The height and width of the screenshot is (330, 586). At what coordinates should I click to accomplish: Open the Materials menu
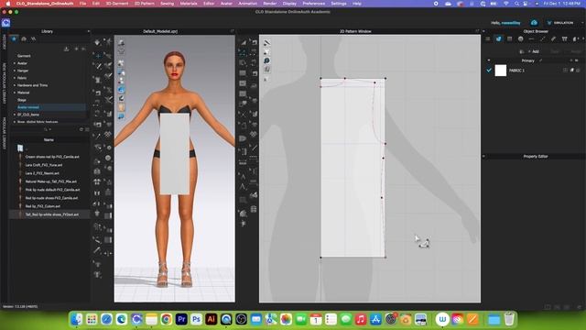(x=189, y=4)
